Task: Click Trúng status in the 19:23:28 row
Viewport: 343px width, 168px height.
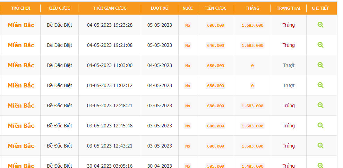Action: [289, 25]
